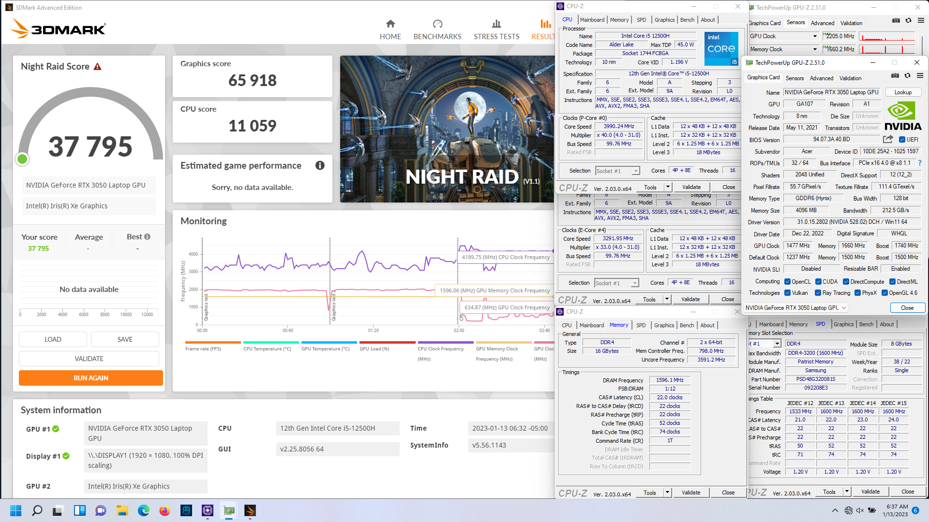The width and height of the screenshot is (929, 522).
Task: Click Bus Interface question mark in GPU-Z
Action: click(920, 163)
